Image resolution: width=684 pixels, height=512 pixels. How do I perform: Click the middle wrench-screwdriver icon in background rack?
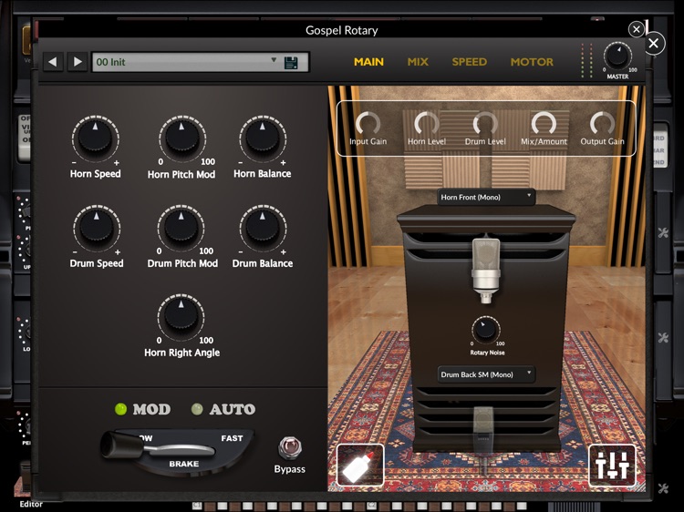pyautogui.click(x=664, y=338)
